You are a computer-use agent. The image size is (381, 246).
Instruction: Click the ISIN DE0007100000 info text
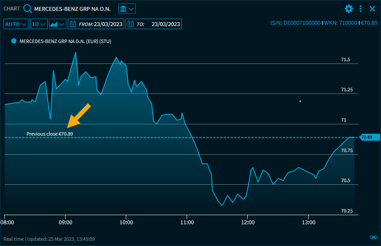pyautogui.click(x=295, y=23)
